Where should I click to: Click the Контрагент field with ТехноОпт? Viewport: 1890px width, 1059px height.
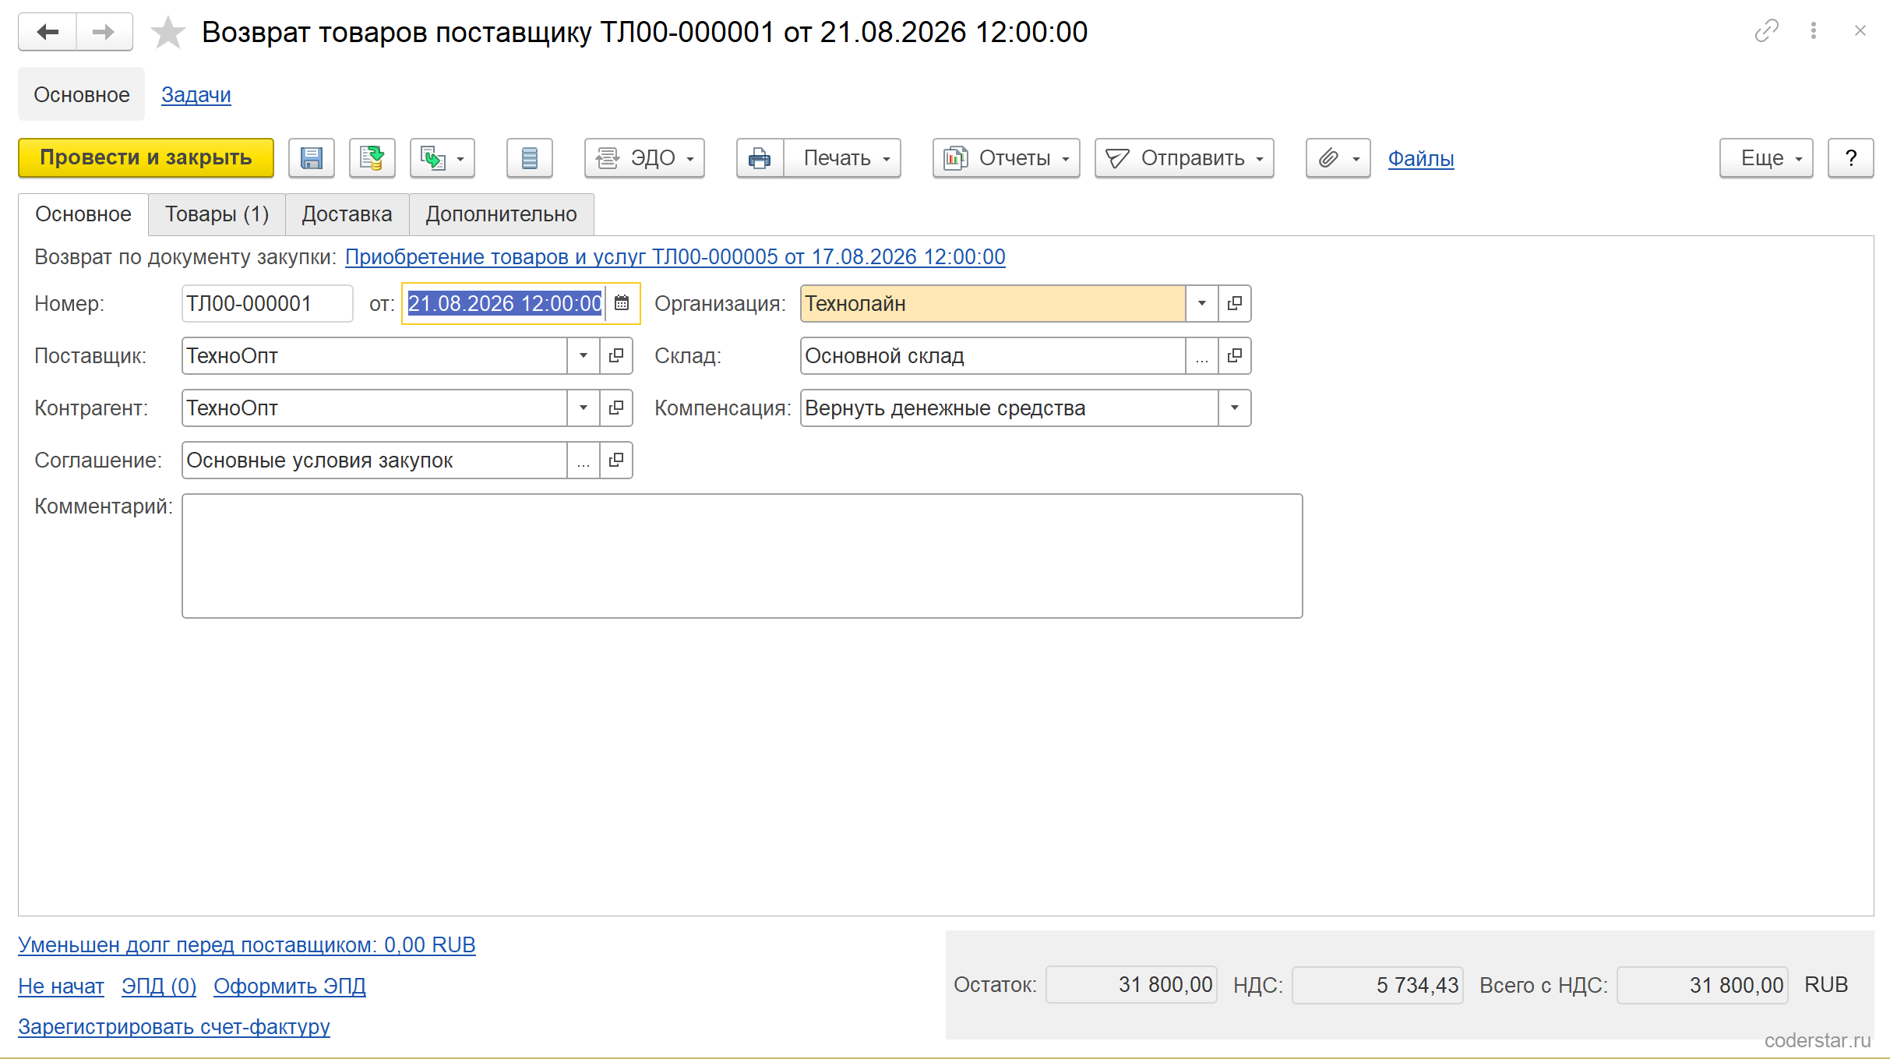375,408
